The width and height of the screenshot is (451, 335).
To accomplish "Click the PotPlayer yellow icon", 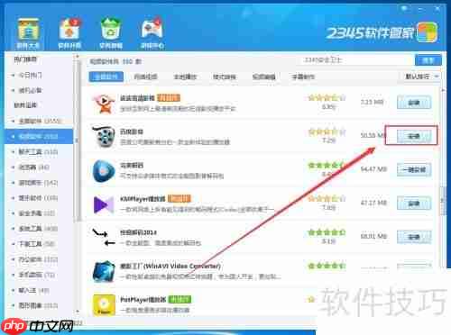I will (x=104, y=304).
